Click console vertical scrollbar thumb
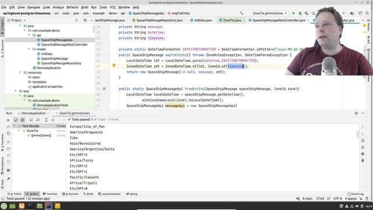This screenshot has width=373, height=210. [x=358, y=134]
